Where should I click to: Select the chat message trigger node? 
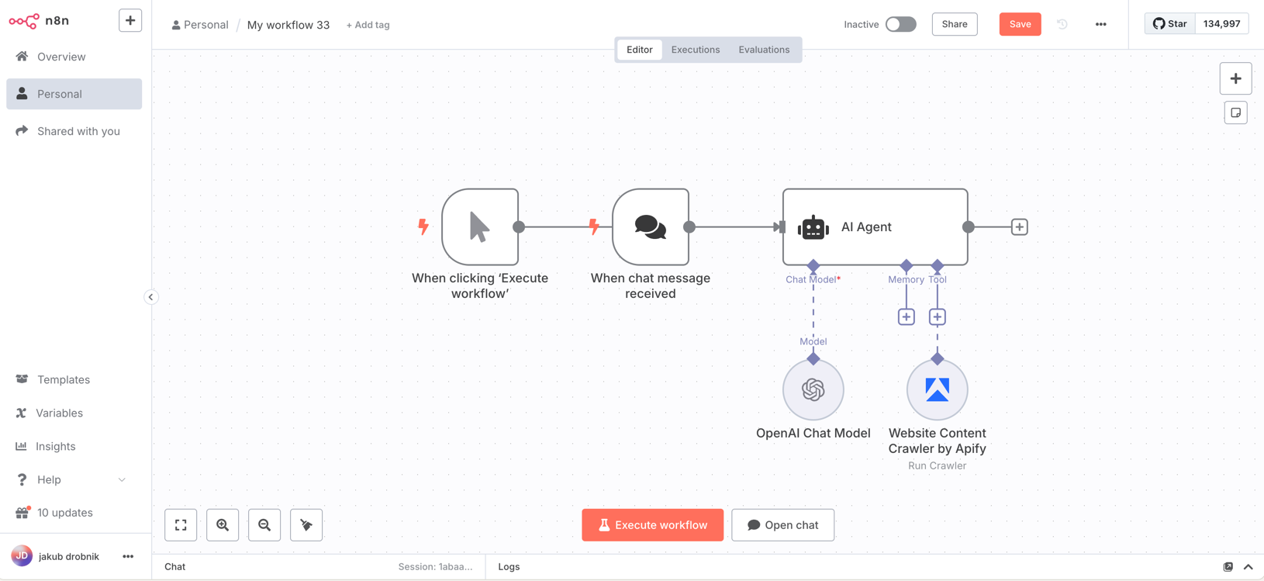click(x=650, y=227)
